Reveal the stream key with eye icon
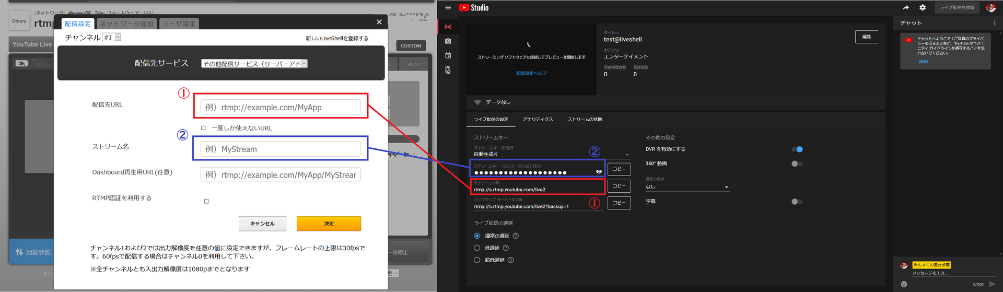This screenshot has height=292, width=1003. click(x=599, y=171)
